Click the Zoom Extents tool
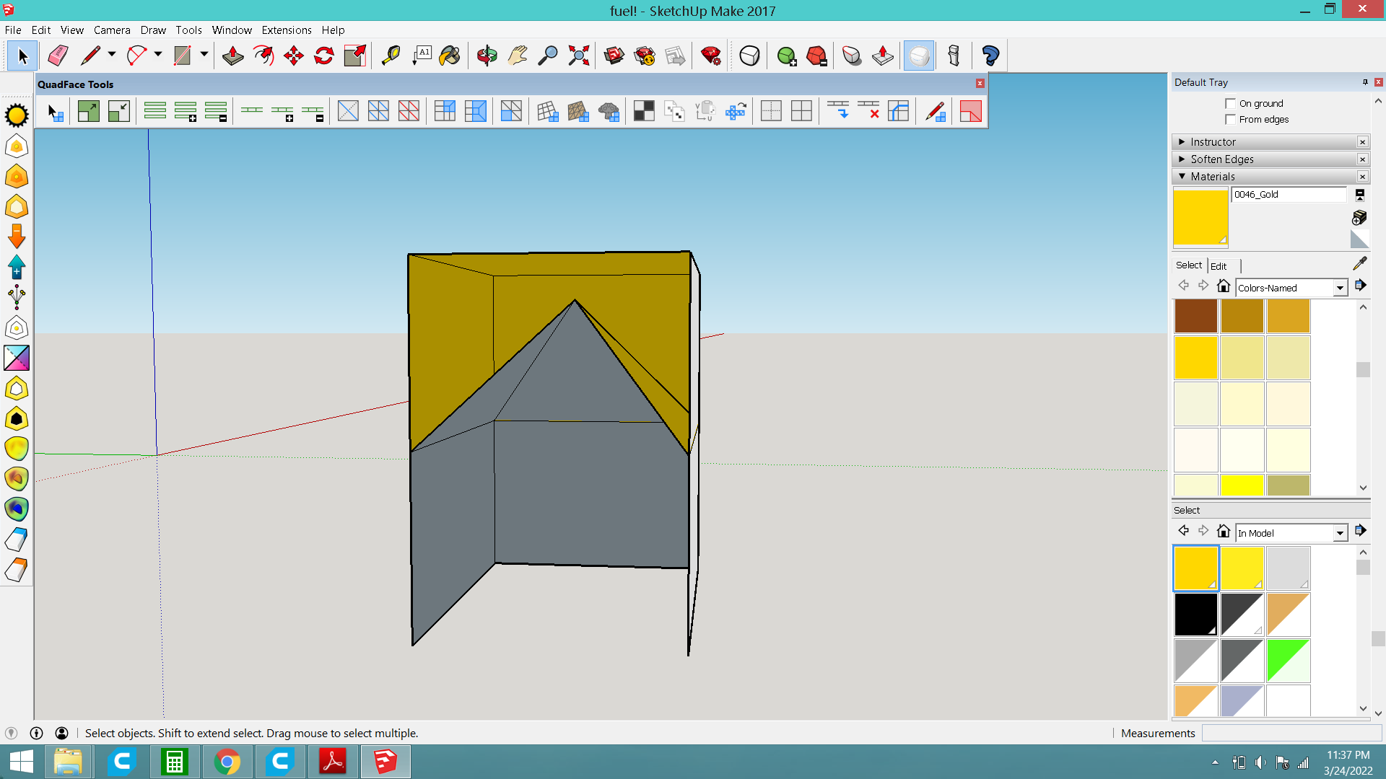The image size is (1386, 779). (x=579, y=56)
